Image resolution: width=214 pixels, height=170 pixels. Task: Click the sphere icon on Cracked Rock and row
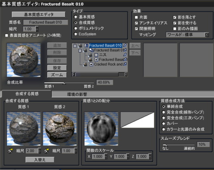pyautogui.click(x=85, y=64)
